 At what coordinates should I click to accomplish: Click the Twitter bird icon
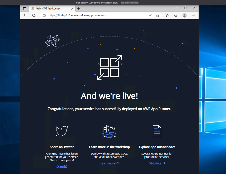pyautogui.click(x=62, y=131)
